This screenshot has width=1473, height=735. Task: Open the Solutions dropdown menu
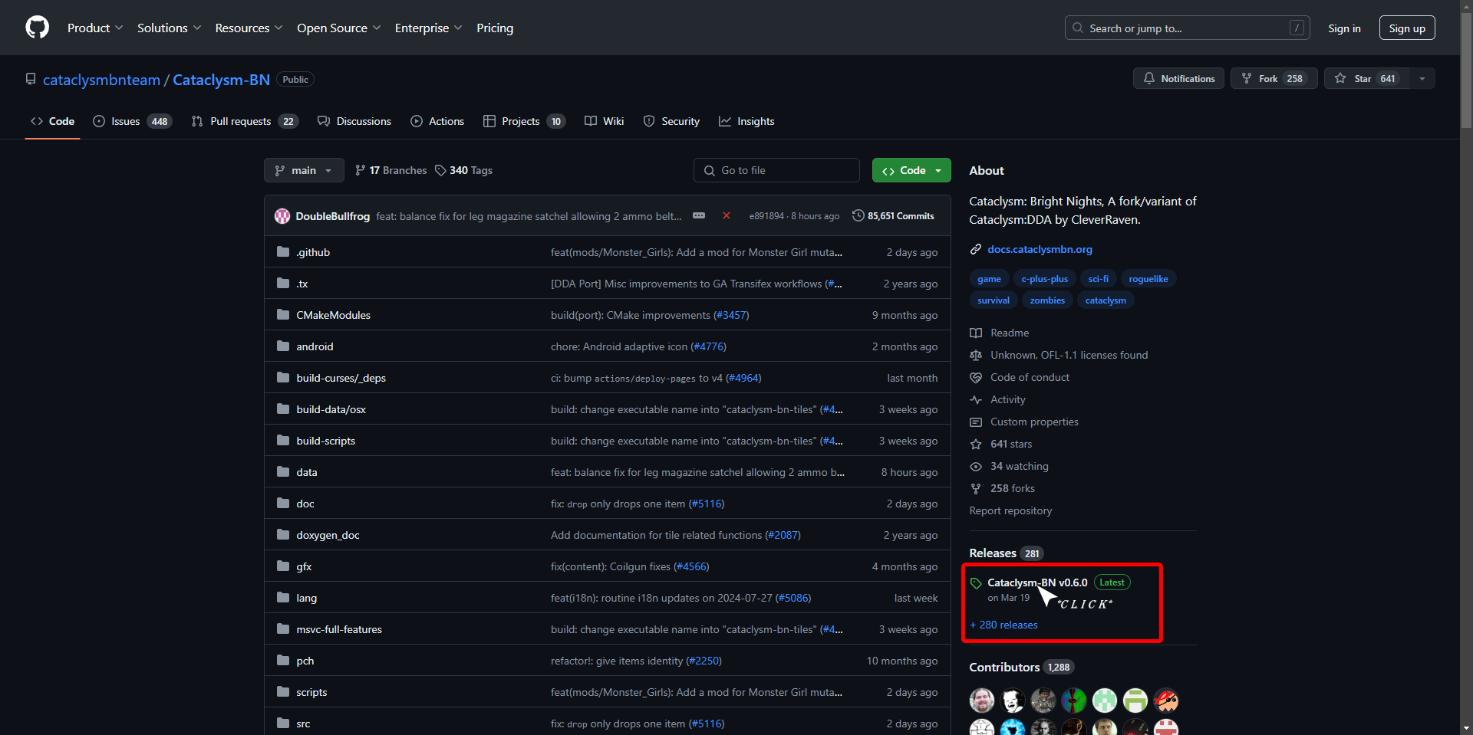[x=170, y=28]
